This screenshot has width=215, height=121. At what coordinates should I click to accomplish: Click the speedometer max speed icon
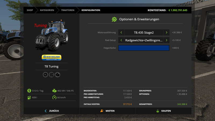(x=54, y=97)
